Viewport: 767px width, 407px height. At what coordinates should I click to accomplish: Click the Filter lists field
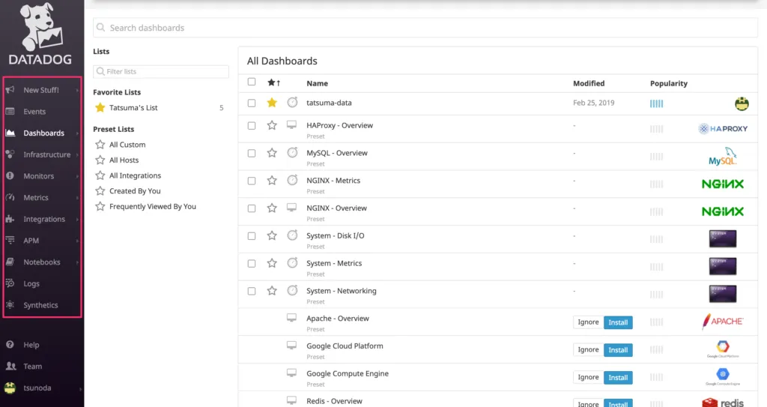coord(161,71)
